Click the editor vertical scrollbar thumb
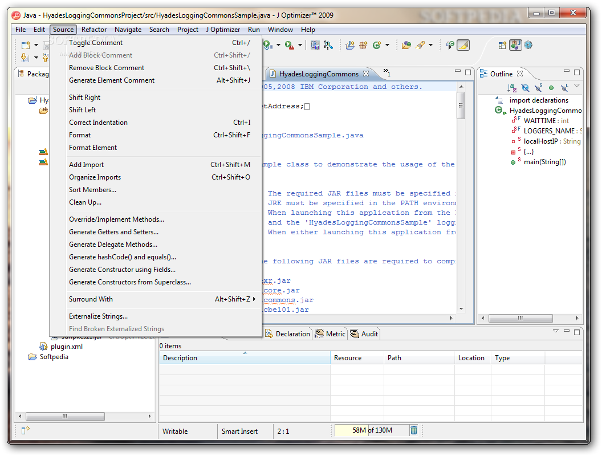The width and height of the screenshot is (602, 456). point(461,105)
